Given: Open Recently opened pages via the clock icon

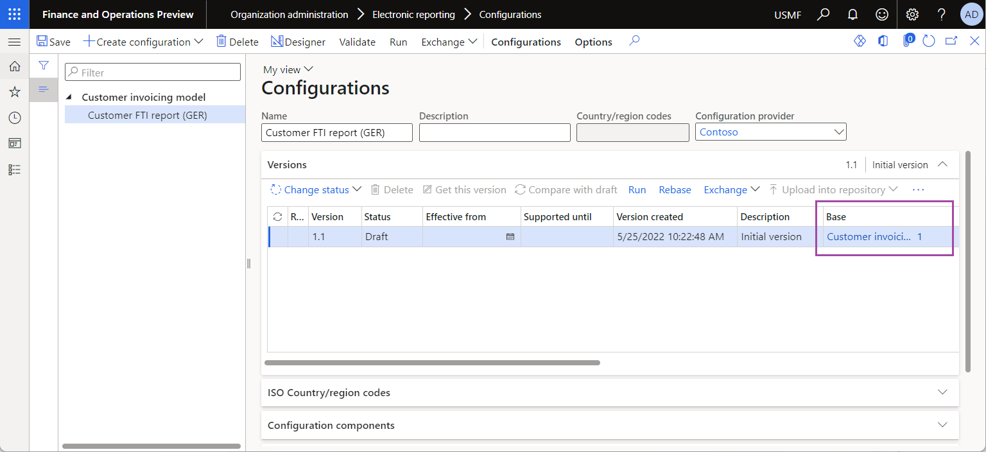Looking at the screenshot, I should pyautogui.click(x=14, y=117).
